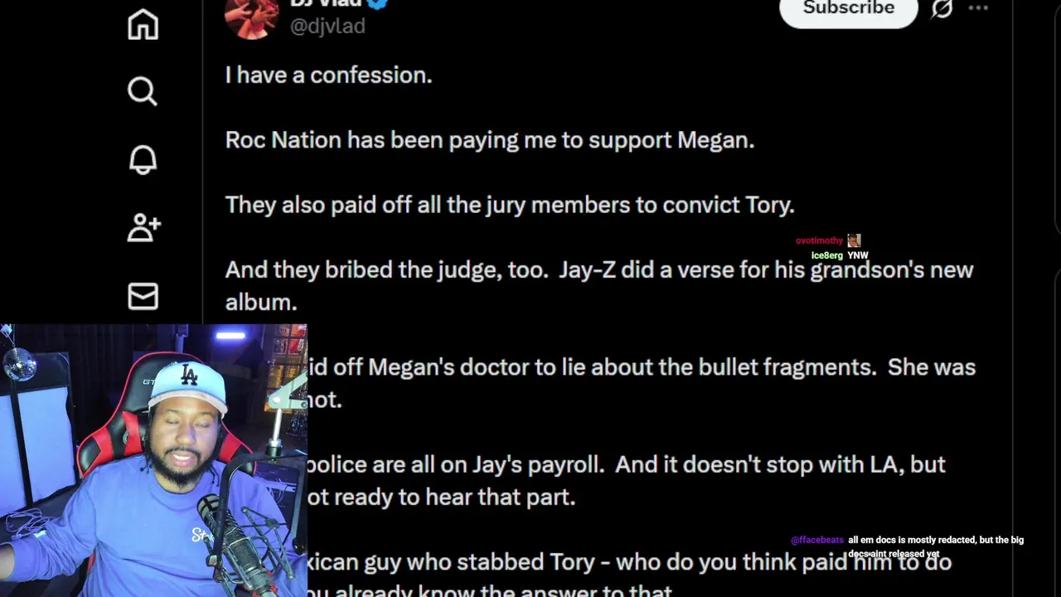Click the ice8erg chat username
Image resolution: width=1061 pixels, height=597 pixels.
[826, 255]
